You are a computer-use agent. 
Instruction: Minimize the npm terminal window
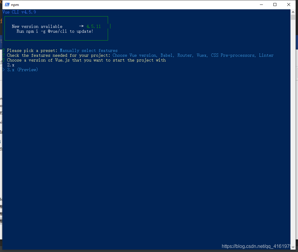pyautogui.click(x=261, y=5)
